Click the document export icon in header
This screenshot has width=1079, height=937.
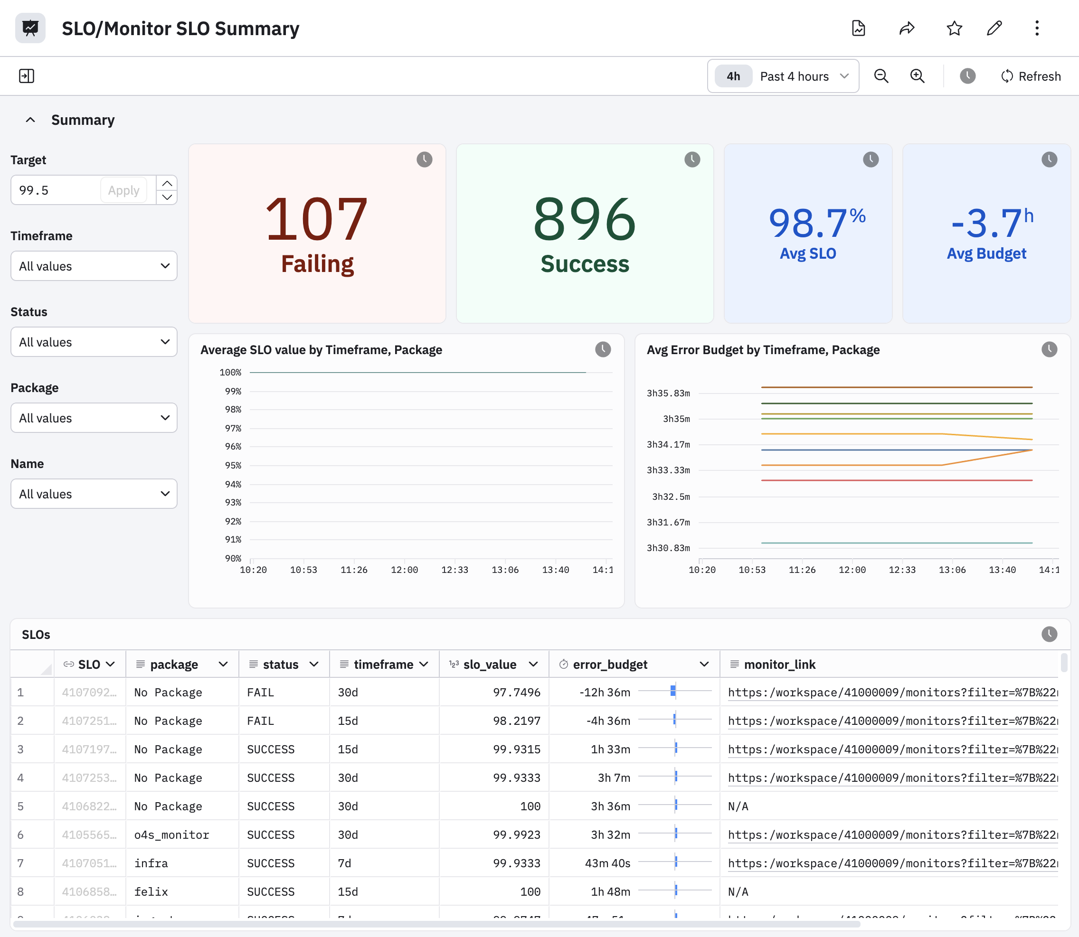(859, 28)
